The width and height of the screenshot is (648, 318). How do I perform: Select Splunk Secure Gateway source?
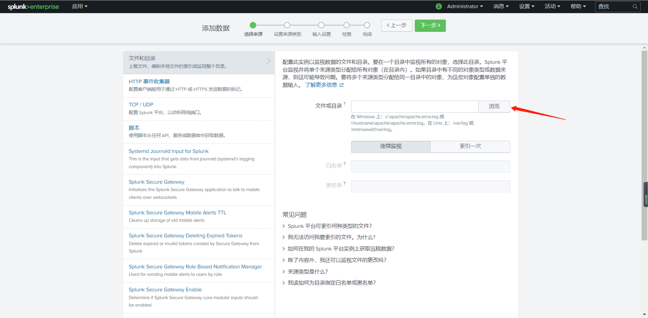click(199, 190)
